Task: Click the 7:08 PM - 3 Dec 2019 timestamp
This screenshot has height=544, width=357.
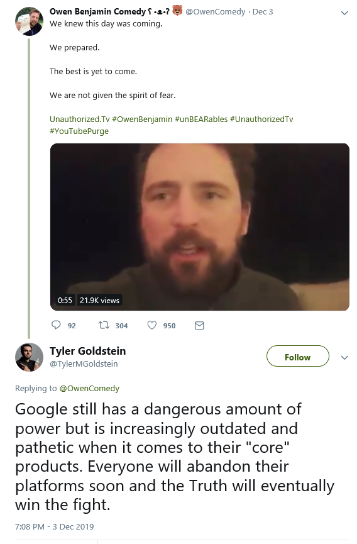Action: pyautogui.click(x=55, y=526)
